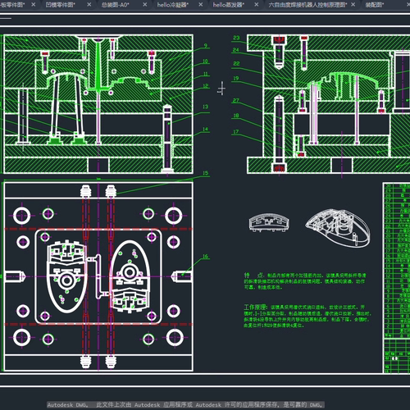This screenshot has width=410, height=410.
Task: Close the hello冷凝器 tab
Action: (x=201, y=5)
